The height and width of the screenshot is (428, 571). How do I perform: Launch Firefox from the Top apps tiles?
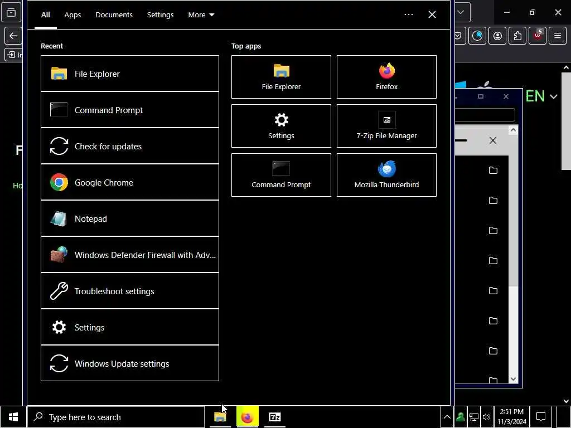(x=386, y=77)
